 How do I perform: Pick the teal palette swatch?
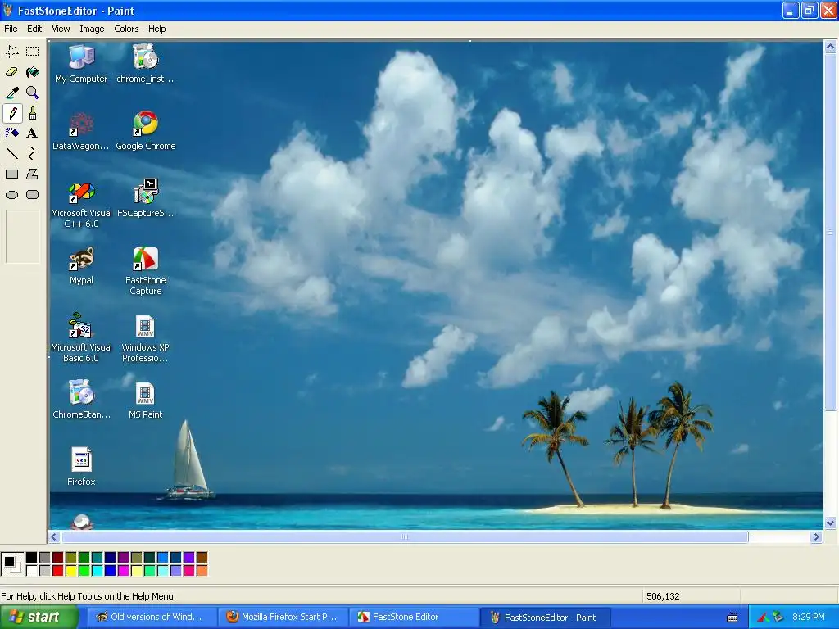pyautogui.click(x=98, y=557)
